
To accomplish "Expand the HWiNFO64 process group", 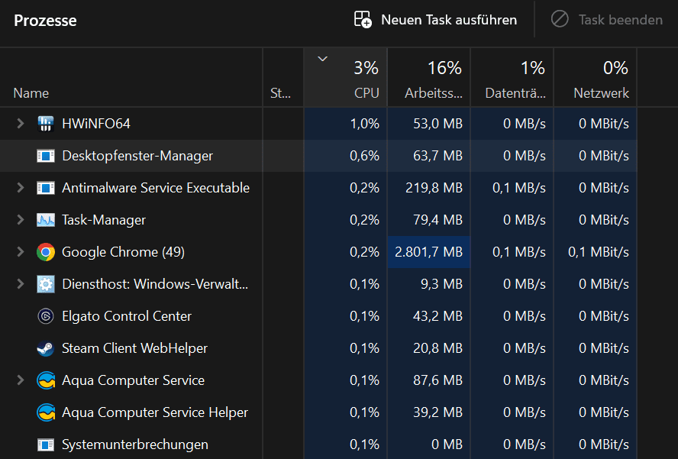I will [x=21, y=124].
